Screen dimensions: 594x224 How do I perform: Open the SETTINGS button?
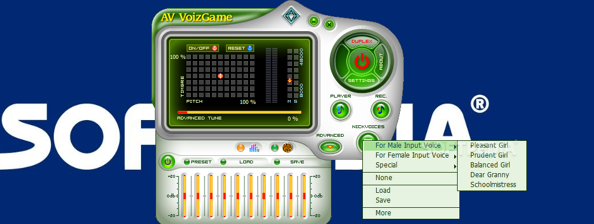click(x=361, y=81)
